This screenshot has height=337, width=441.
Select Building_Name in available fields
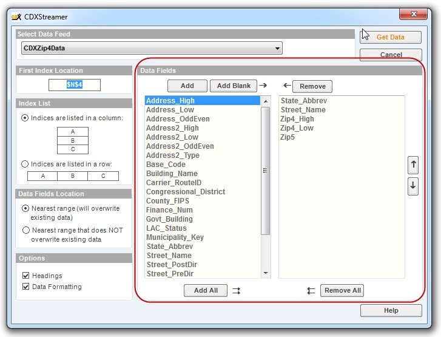click(x=203, y=174)
